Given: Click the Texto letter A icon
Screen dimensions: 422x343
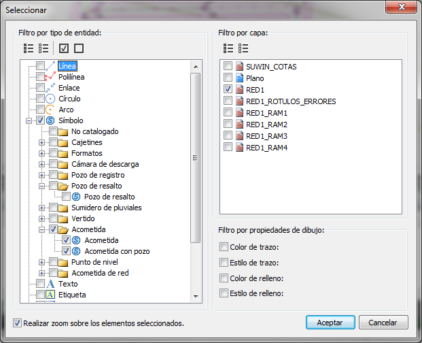Looking at the screenshot, I should pyautogui.click(x=50, y=284).
